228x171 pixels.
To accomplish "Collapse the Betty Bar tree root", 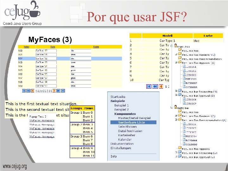I will tap(172, 107).
